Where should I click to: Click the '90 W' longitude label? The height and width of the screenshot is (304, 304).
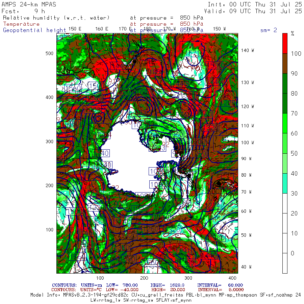coord(246,159)
